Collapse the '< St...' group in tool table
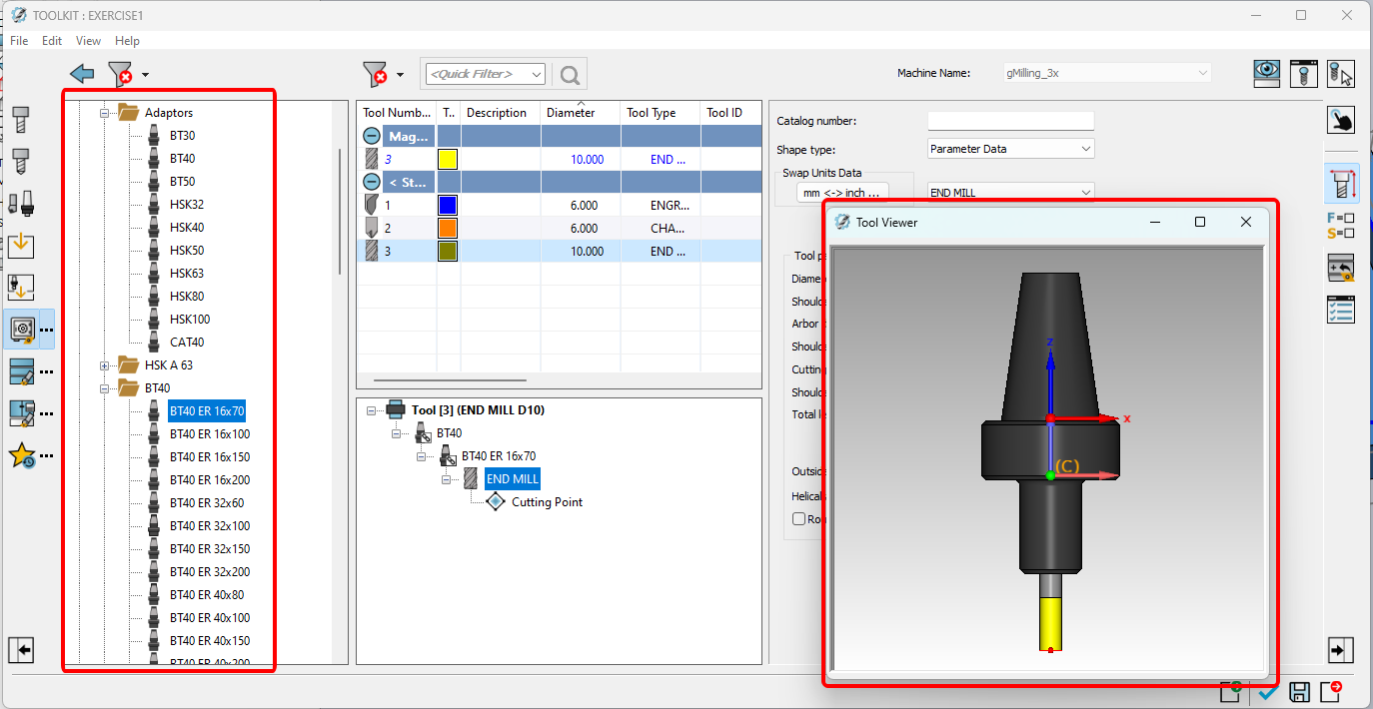 coord(371,182)
